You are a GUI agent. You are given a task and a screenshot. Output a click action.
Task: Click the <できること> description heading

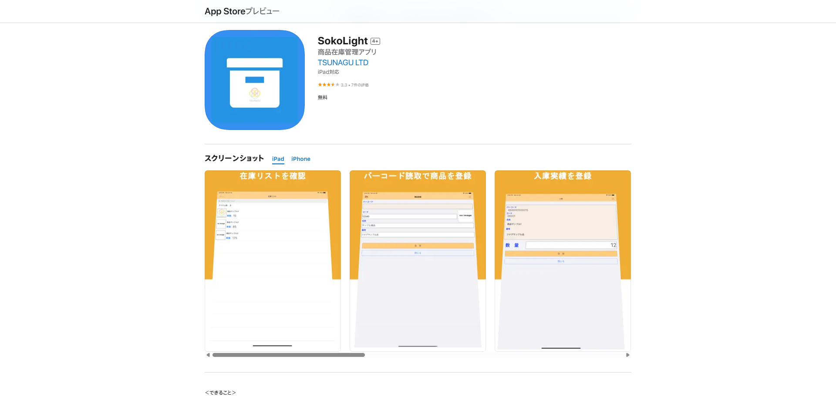click(x=220, y=393)
